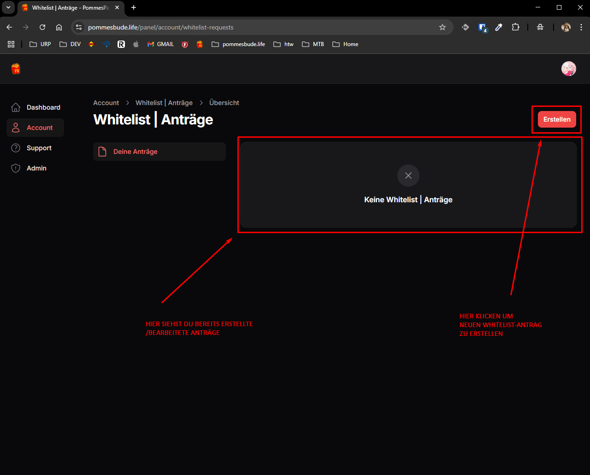This screenshot has height=475, width=590.
Task: Reload the page with the refresh icon
Action: tap(42, 27)
